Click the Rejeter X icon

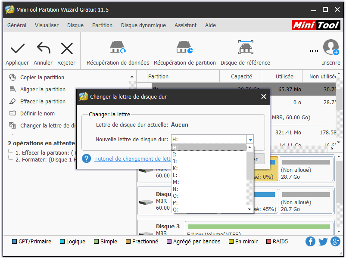point(67,49)
